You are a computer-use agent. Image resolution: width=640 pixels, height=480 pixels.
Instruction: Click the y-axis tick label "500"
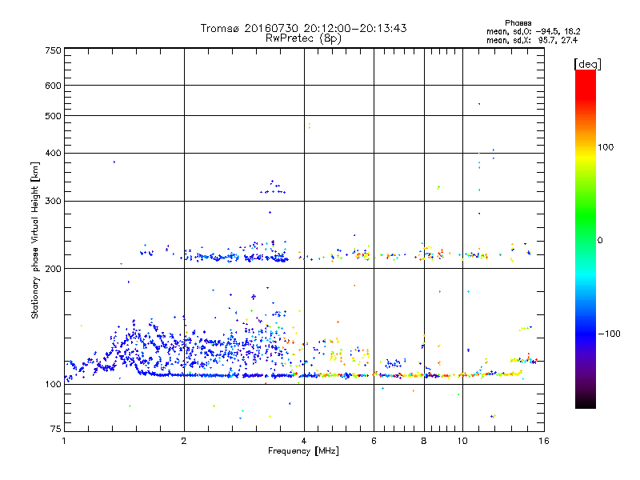[53, 116]
